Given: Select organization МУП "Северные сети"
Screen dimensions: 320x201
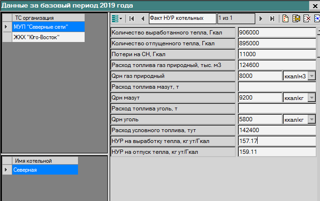Looking at the screenshot, I should [48, 27].
